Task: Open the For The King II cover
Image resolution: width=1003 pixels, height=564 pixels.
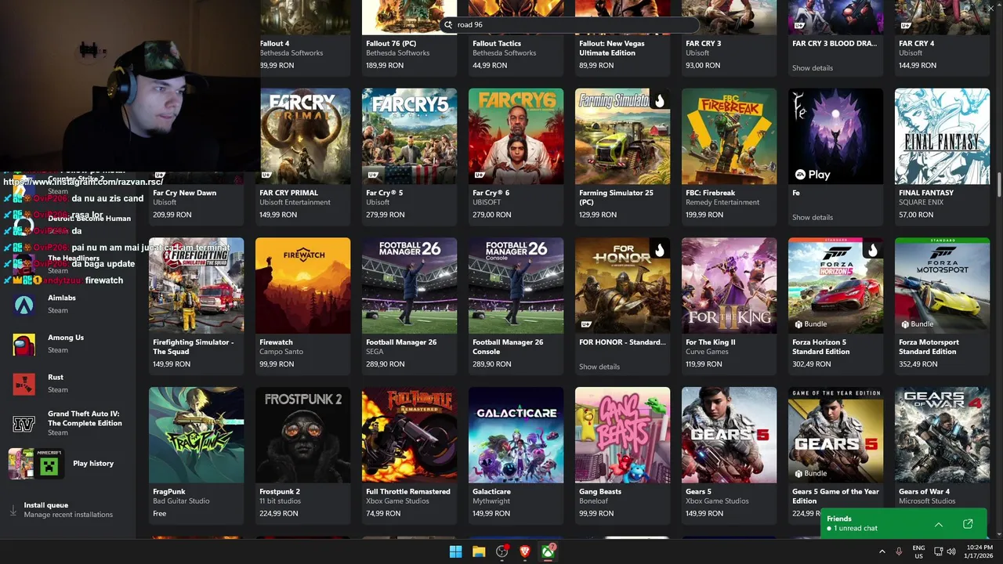Action: pos(729,286)
